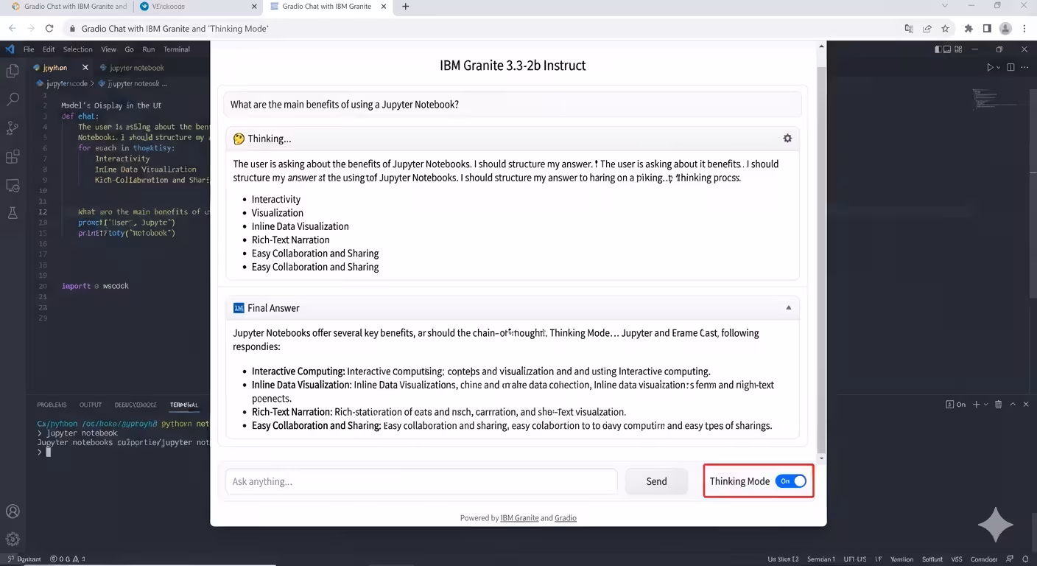Switch to the PROBLEMS panel tab

(52, 405)
